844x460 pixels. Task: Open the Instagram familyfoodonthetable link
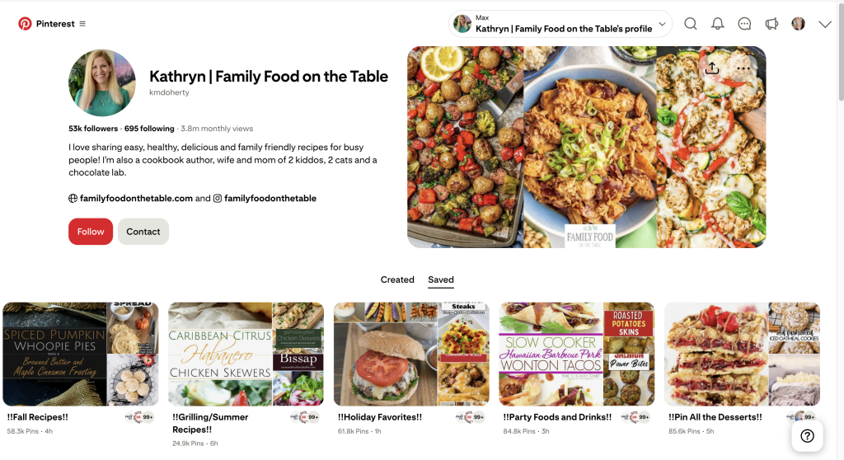coord(270,198)
